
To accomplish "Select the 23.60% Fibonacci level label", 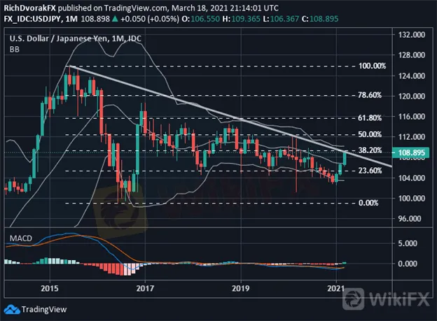I will (x=370, y=171).
